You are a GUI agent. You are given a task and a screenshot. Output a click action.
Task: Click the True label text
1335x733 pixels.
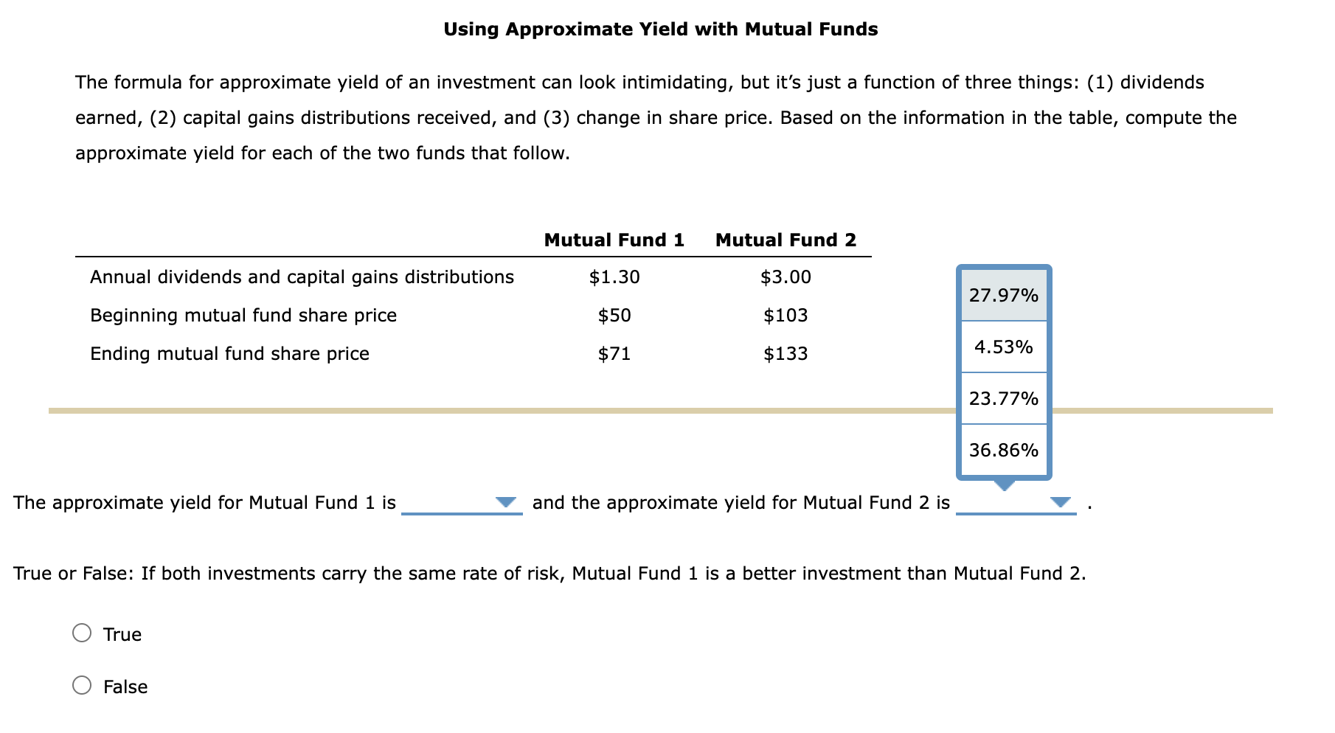point(122,633)
